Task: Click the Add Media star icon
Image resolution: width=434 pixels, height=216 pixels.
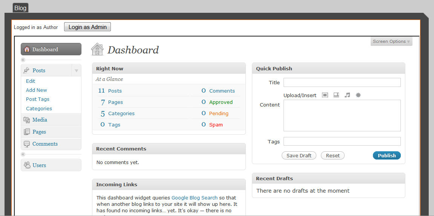Action: 359,95
